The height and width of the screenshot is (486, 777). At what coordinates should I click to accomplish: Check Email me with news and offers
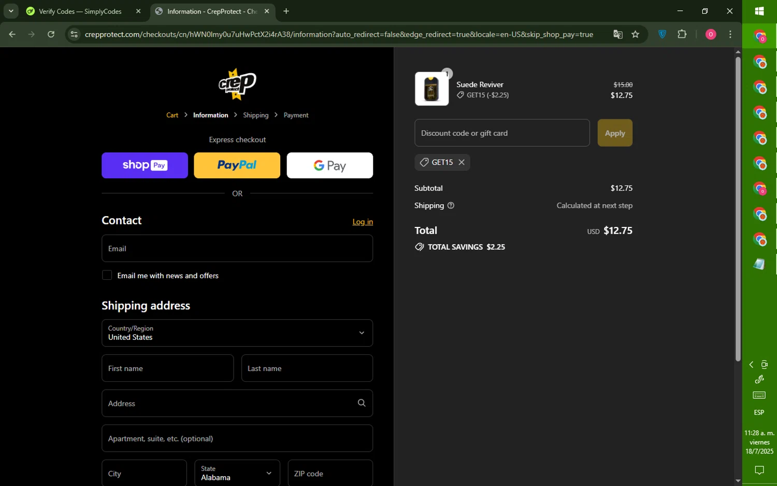[107, 275]
